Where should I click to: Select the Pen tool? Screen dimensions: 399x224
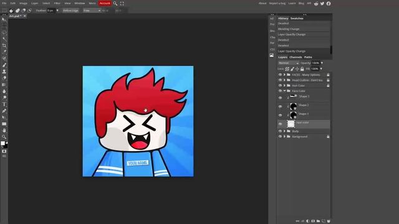[4, 111]
